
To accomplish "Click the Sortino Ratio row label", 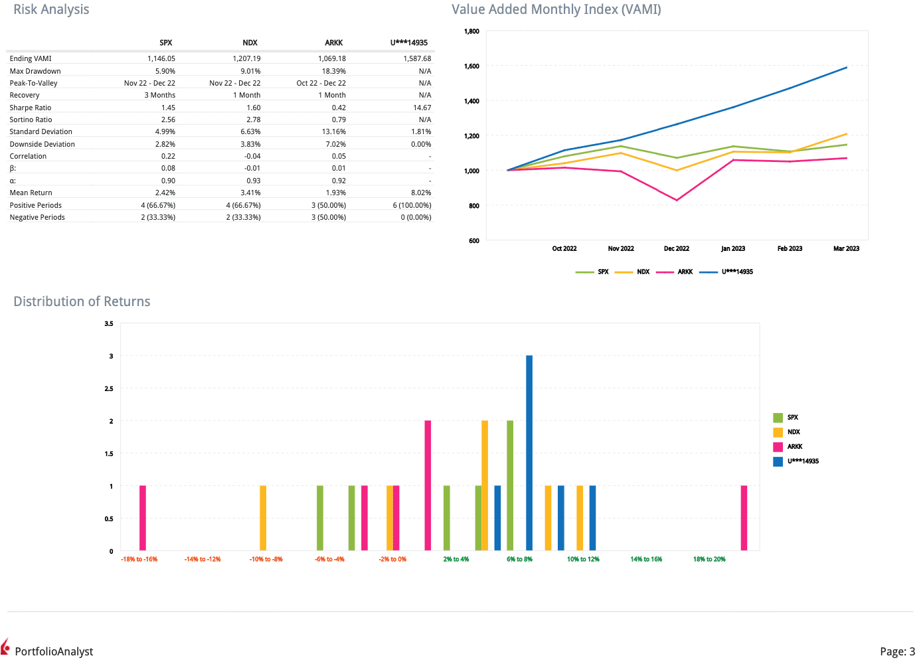I will (31, 120).
